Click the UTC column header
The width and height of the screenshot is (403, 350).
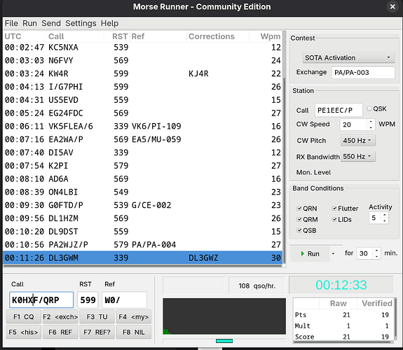25,36
